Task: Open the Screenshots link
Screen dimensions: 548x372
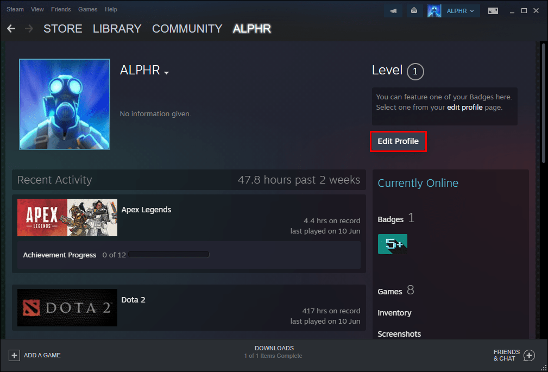Action: tap(399, 333)
